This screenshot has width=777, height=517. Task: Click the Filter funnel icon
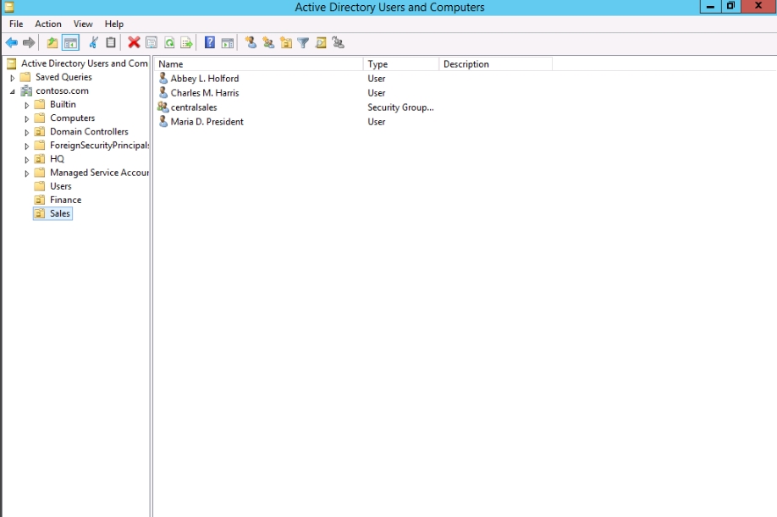point(303,42)
